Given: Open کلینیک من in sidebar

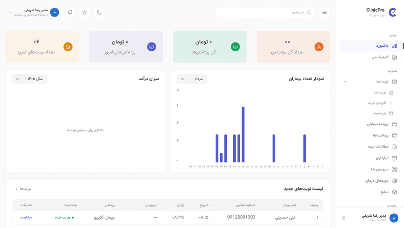Looking at the screenshot, I should [x=370, y=57].
